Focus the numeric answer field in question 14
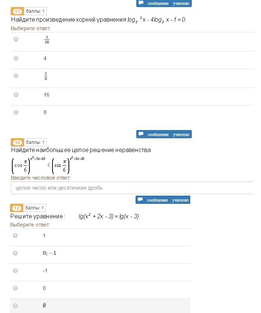Viewport: 261px width, 313px height. click(132, 188)
